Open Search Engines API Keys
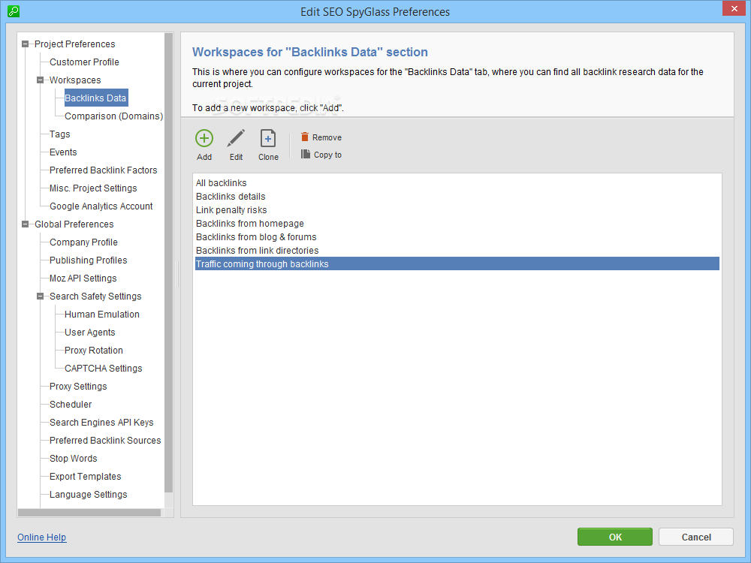Viewport: 751px width, 563px height. tap(101, 422)
